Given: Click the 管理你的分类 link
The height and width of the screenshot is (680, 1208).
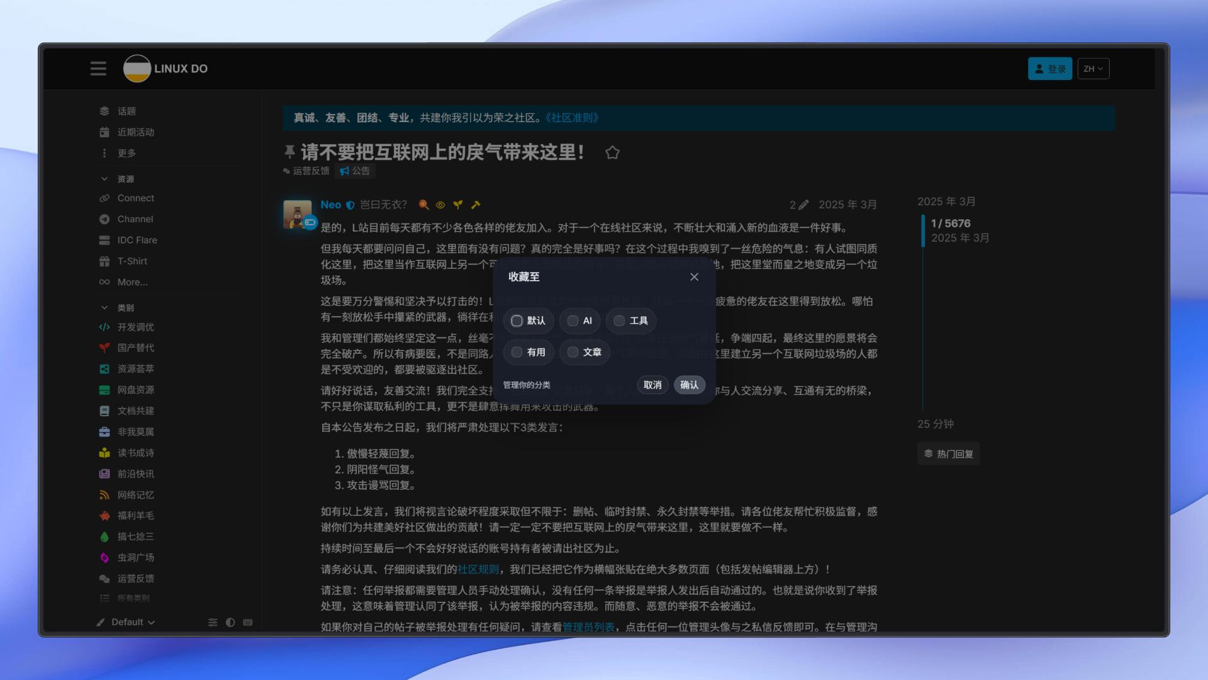Looking at the screenshot, I should click(x=527, y=385).
